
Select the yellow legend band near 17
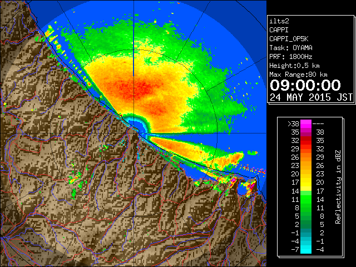(x=306, y=182)
